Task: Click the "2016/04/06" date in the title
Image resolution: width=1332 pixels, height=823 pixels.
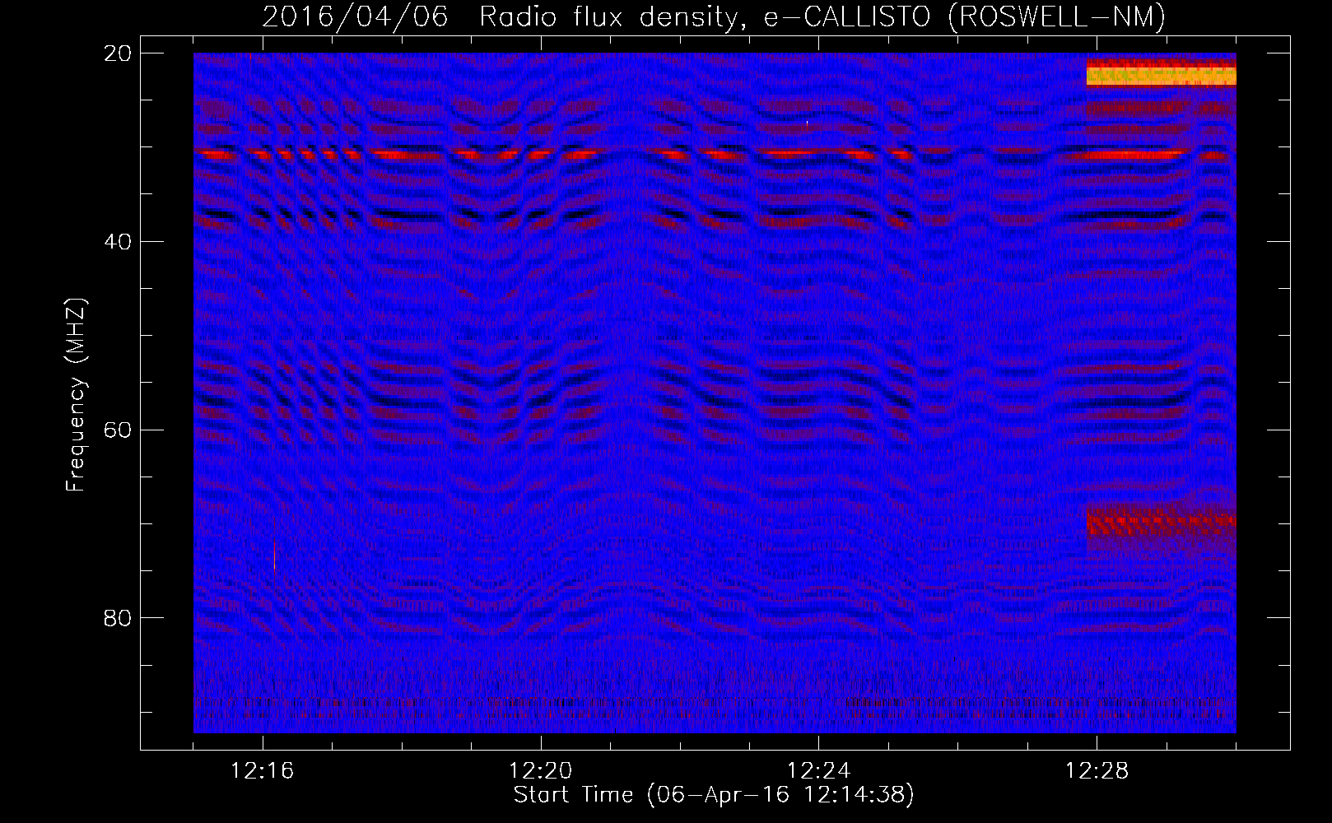Action: [356, 17]
